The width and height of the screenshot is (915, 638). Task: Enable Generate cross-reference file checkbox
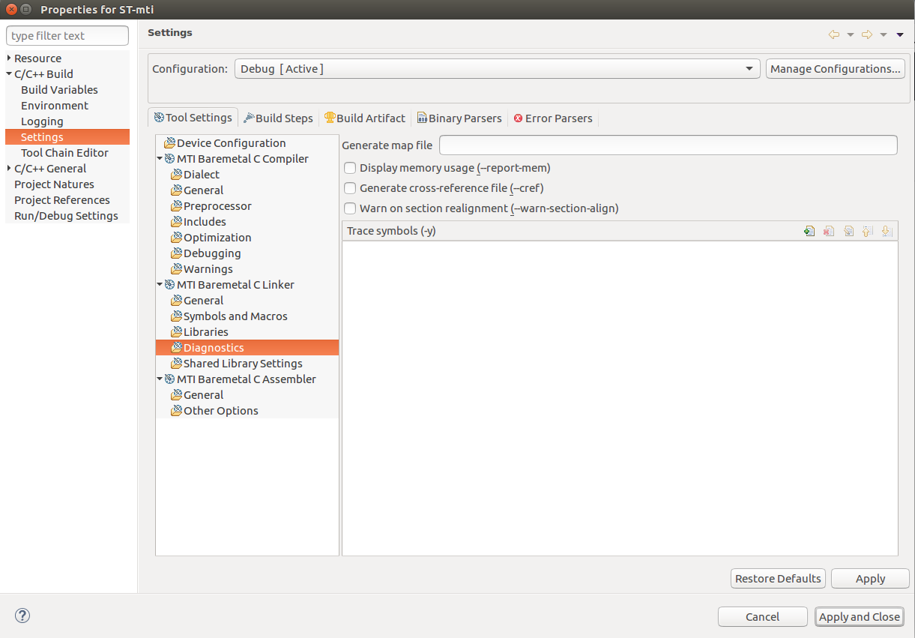[x=350, y=188]
